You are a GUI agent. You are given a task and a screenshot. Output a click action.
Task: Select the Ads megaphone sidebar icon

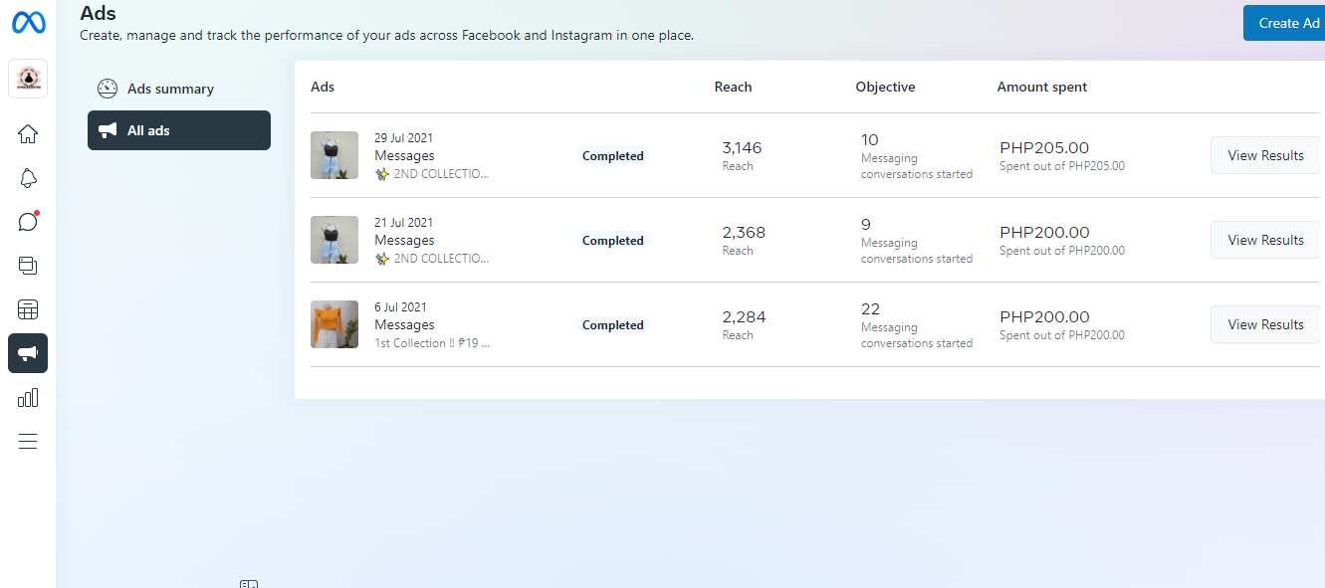tap(28, 353)
